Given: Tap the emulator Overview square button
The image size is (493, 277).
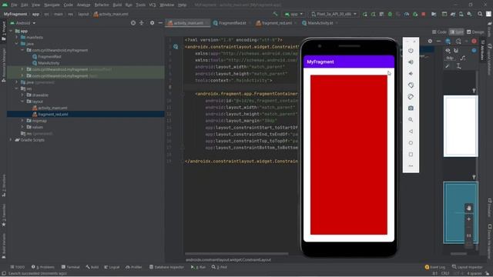Looking at the screenshot, I should pos(411,155).
